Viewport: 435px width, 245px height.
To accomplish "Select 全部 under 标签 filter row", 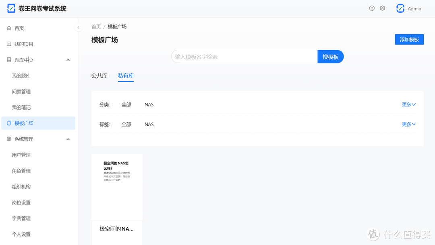I will pos(126,124).
